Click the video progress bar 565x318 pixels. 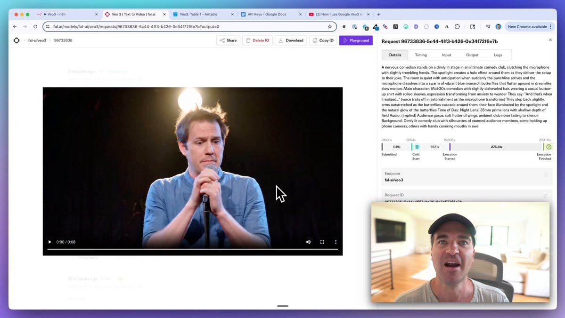tap(192, 249)
